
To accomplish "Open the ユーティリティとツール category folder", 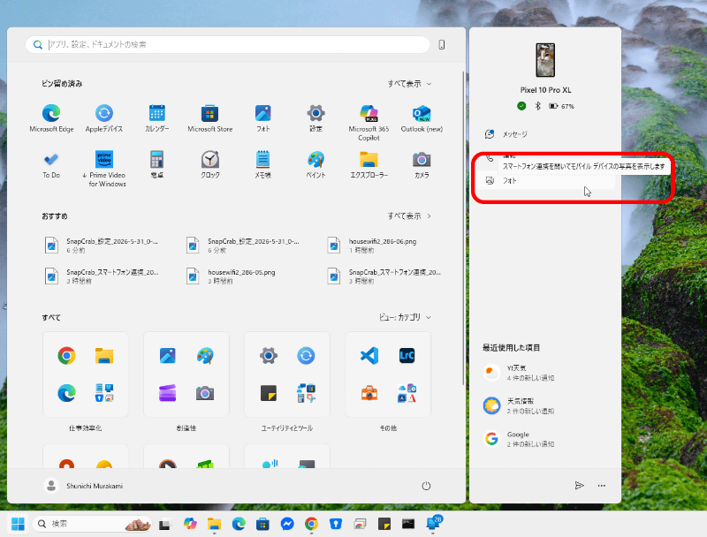I will click(286, 374).
